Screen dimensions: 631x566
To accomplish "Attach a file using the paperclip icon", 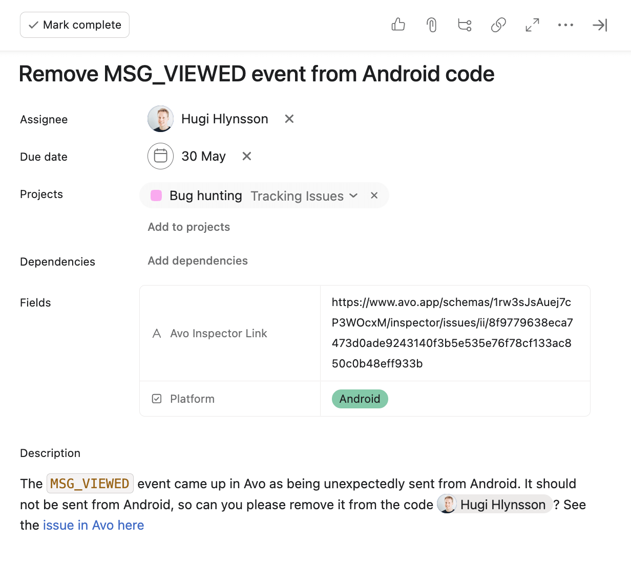I will (431, 25).
